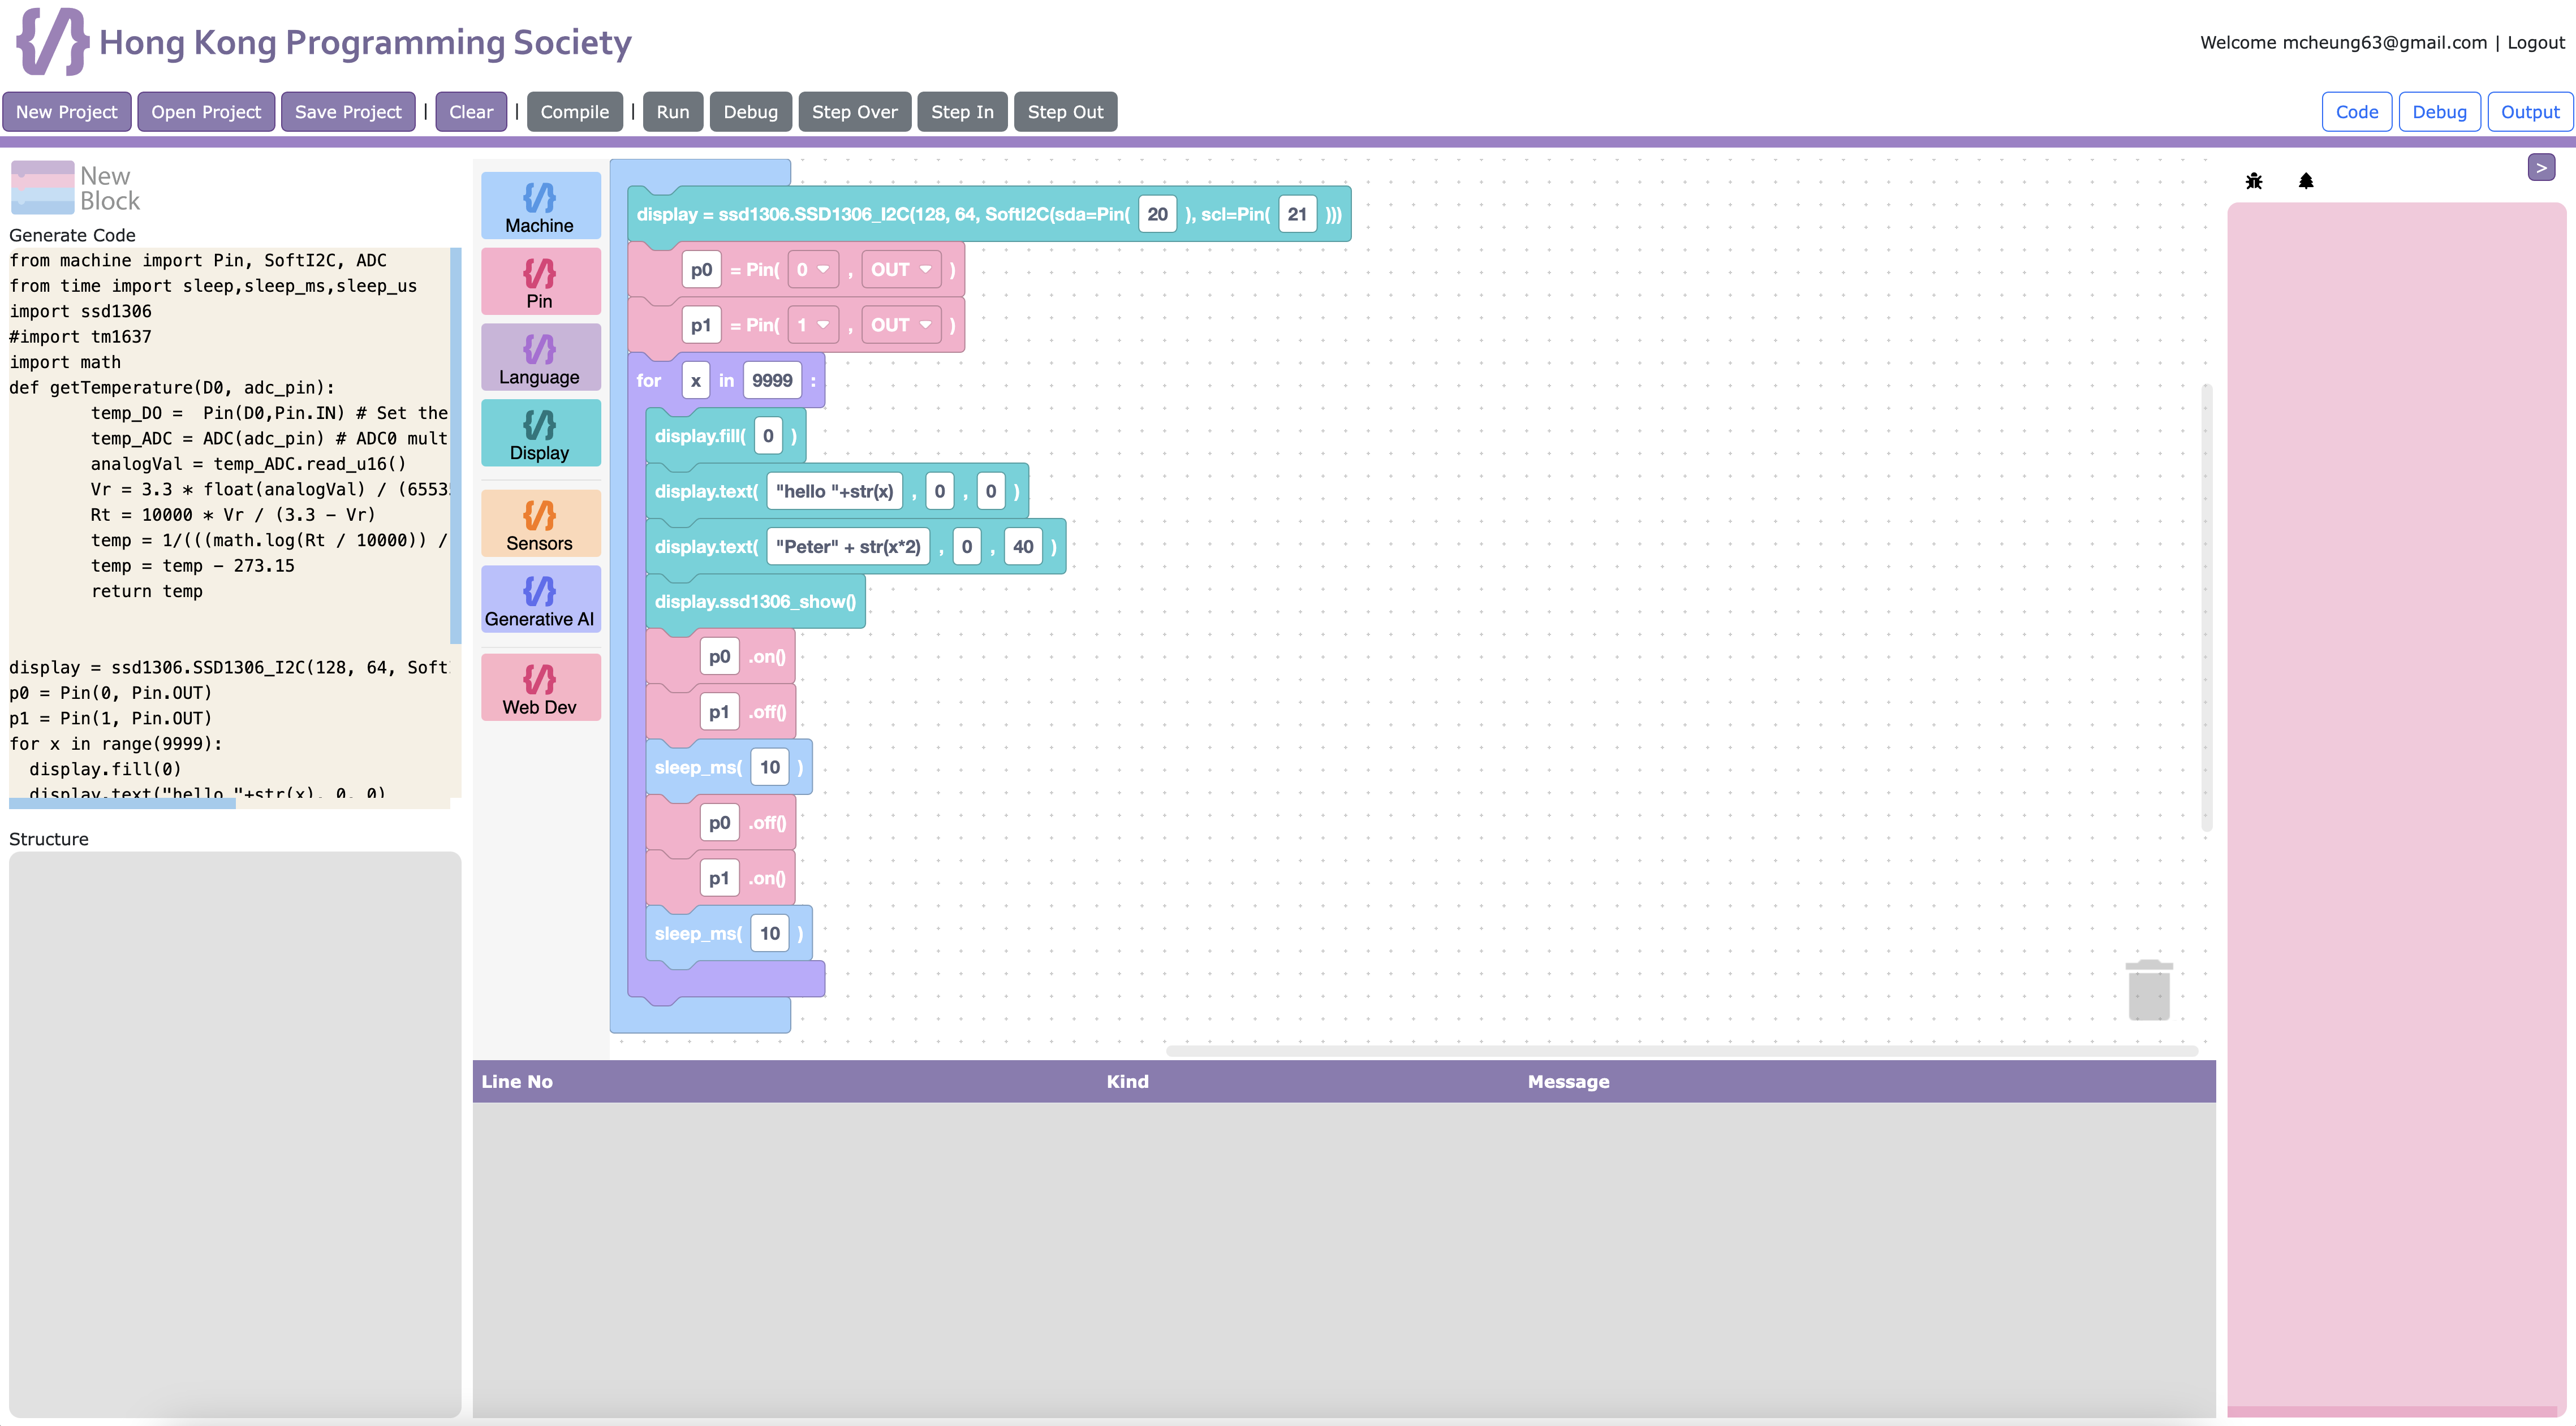Click the Compile button

point(575,112)
